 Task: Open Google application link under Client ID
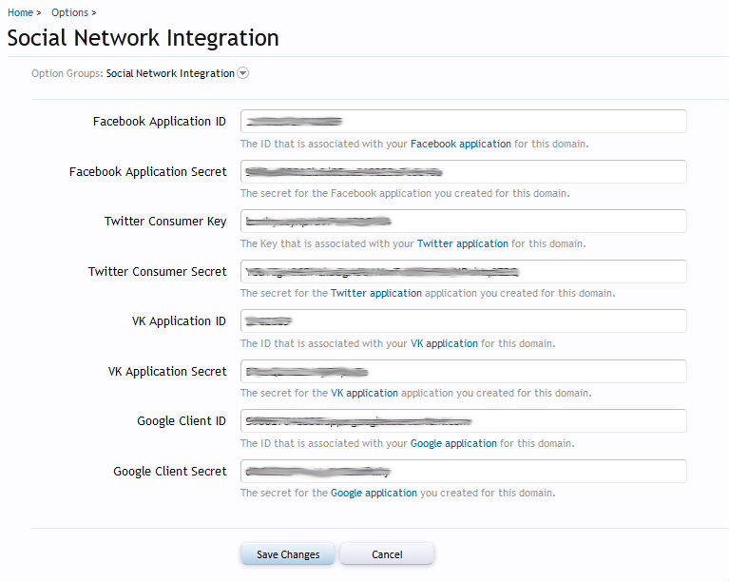coord(453,444)
